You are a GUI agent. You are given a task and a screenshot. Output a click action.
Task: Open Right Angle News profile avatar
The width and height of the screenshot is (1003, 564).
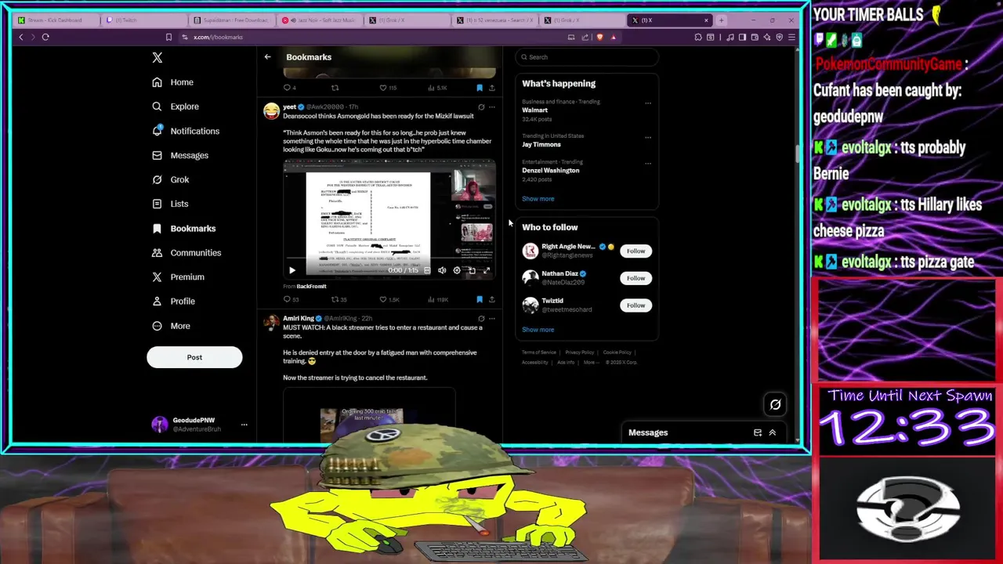click(530, 251)
